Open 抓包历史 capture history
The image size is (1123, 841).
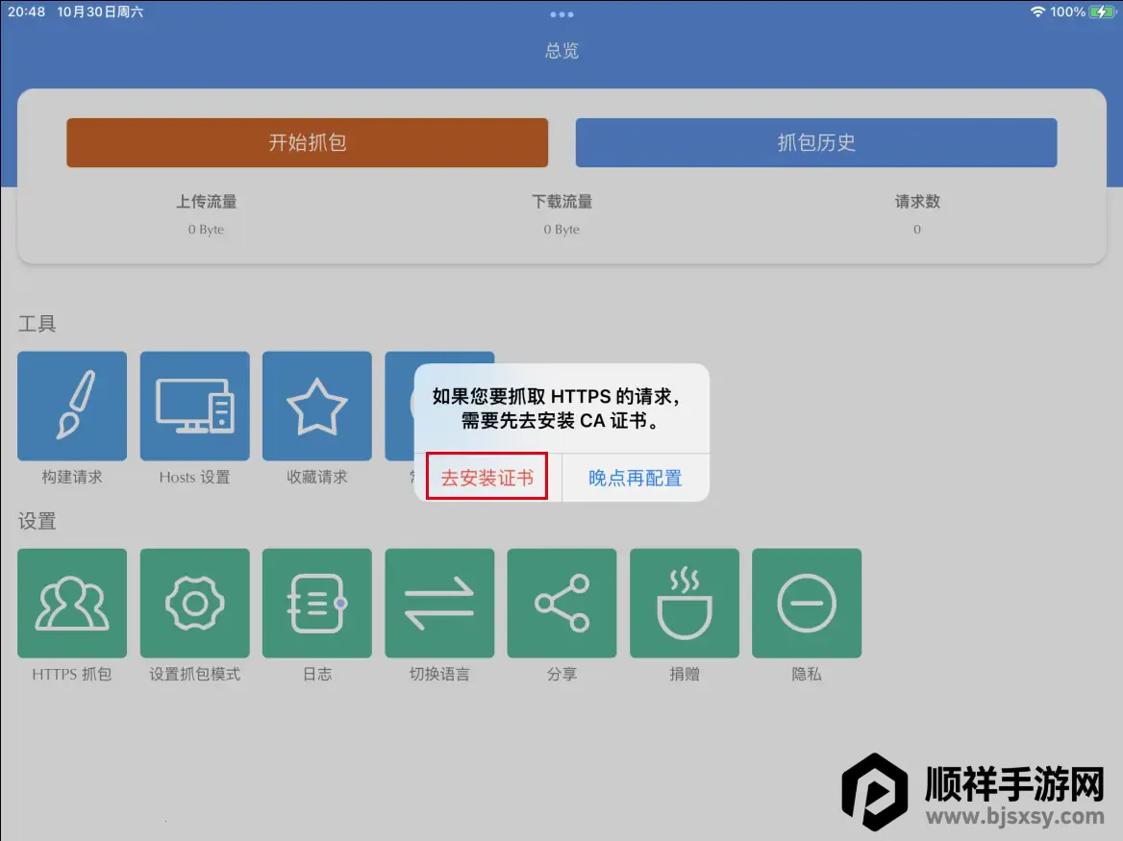[816, 142]
